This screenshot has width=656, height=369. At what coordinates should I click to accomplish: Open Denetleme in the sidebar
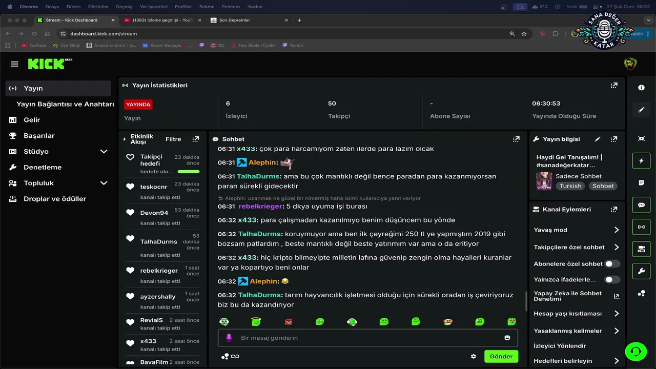click(43, 167)
